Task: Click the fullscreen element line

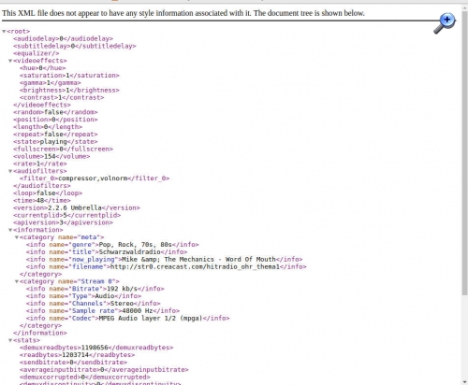Action: tap(63, 149)
